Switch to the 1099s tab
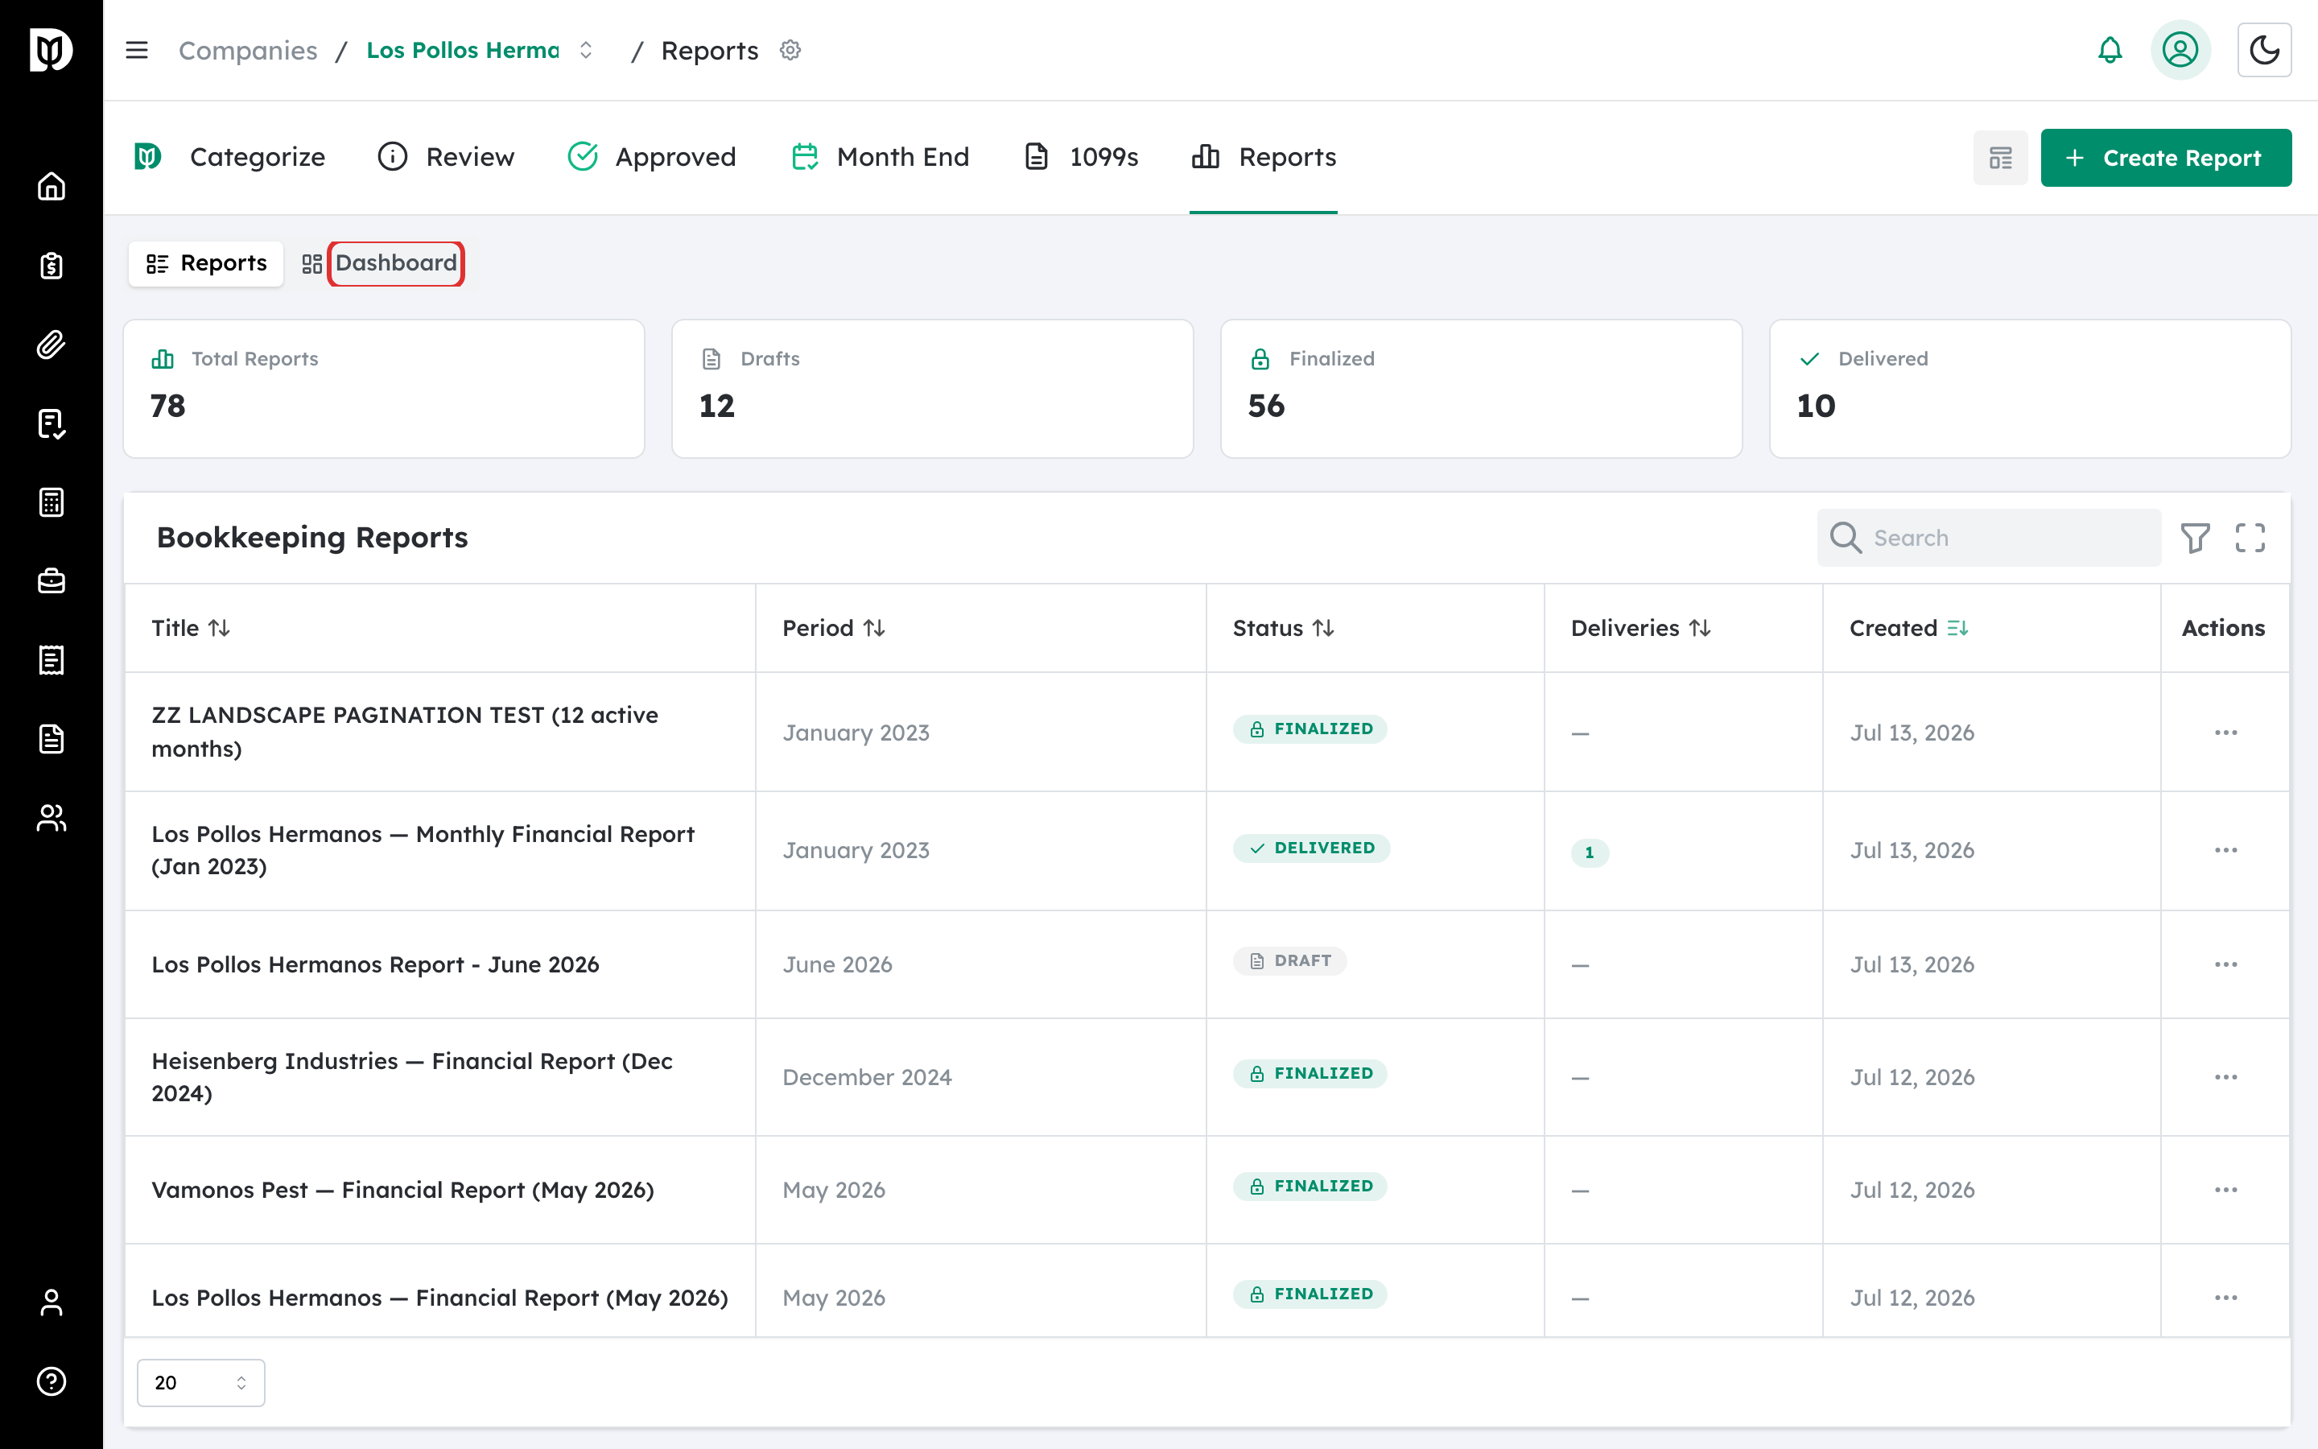 click(x=1080, y=157)
